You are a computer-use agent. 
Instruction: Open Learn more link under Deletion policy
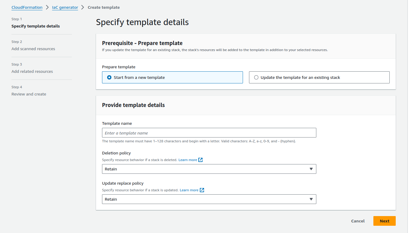click(187, 160)
